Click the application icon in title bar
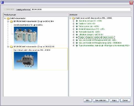Viewport: 134px width, 106px height. tap(2, 2)
